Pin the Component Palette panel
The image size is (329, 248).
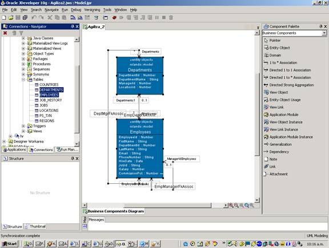(320, 26)
